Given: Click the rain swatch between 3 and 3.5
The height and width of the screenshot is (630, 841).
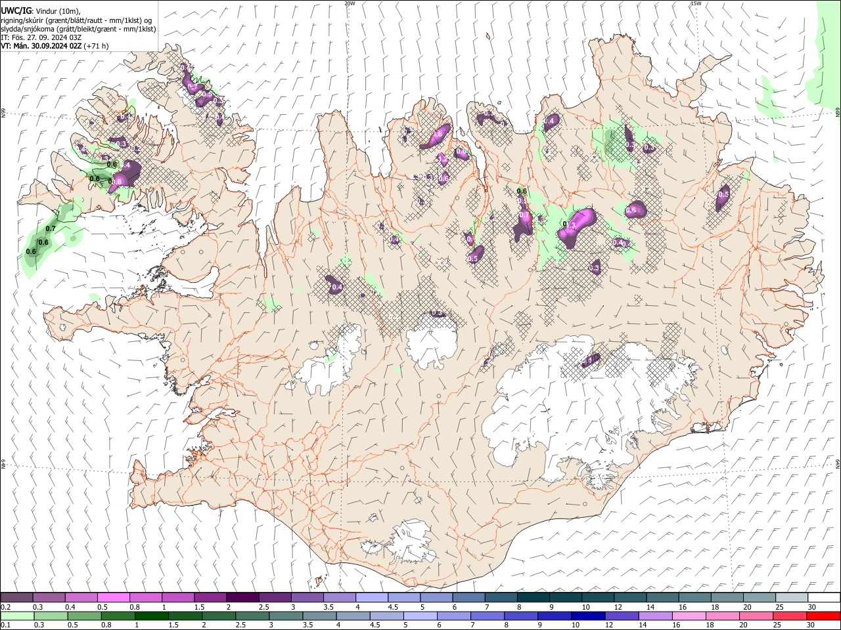Looking at the screenshot, I should click(x=286, y=616).
